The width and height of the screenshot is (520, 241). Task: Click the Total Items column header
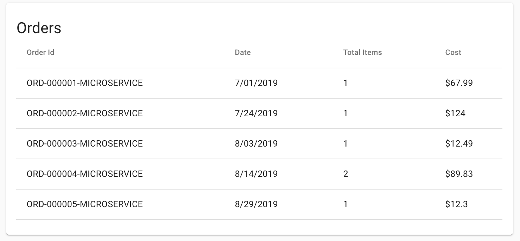[362, 52]
